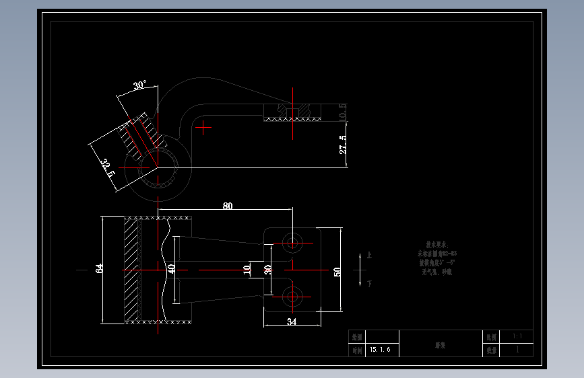Select the up-down direction arrow symbol

point(360,270)
